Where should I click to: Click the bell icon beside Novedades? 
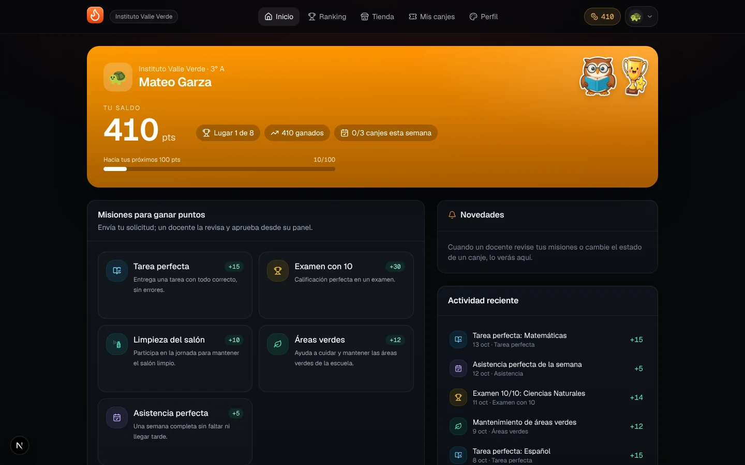(452, 215)
